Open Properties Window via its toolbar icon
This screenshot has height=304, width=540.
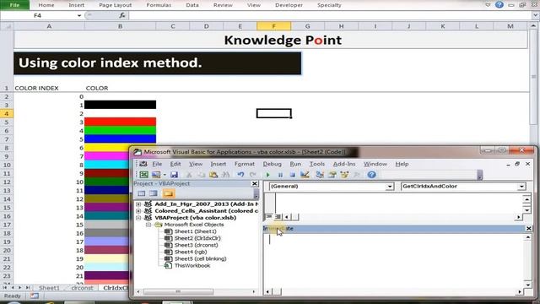click(332, 175)
